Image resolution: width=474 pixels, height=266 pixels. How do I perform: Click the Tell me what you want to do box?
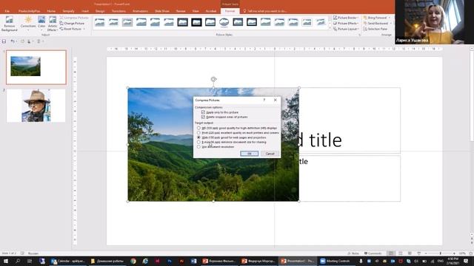265,11
